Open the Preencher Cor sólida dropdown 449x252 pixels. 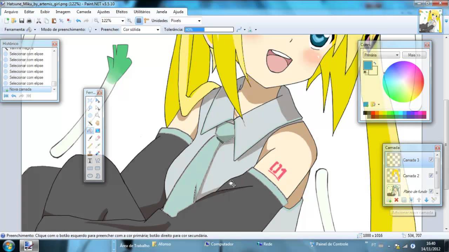pyautogui.click(x=158, y=30)
